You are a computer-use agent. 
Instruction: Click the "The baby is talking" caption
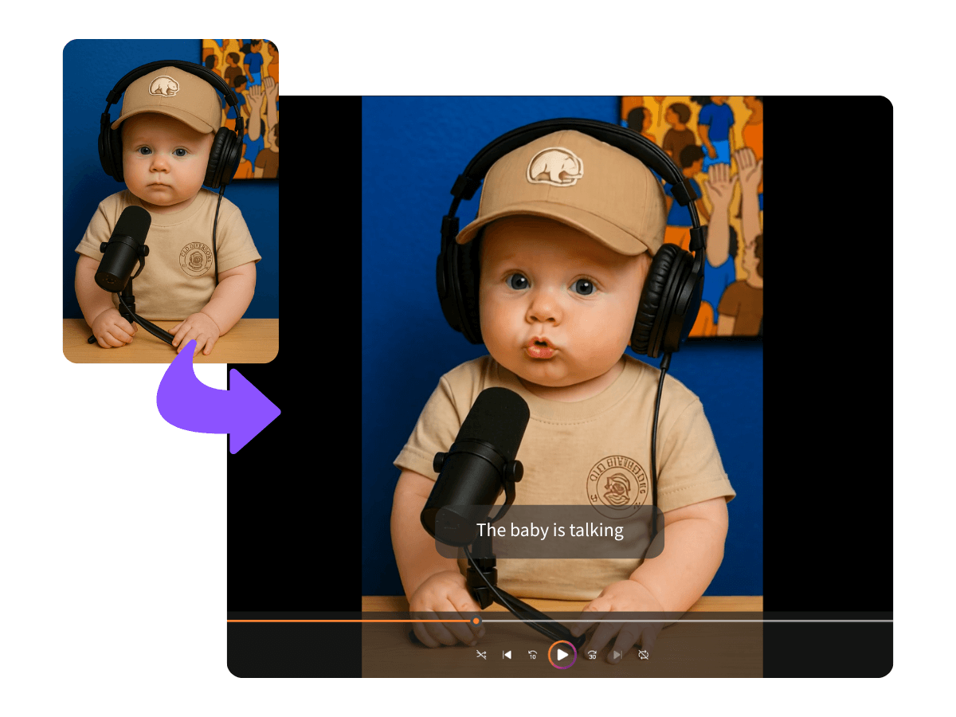pyautogui.click(x=550, y=531)
